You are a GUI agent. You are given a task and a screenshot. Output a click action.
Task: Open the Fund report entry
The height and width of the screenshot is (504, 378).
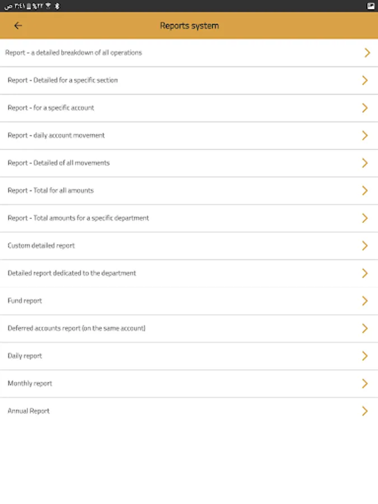[x=25, y=301]
